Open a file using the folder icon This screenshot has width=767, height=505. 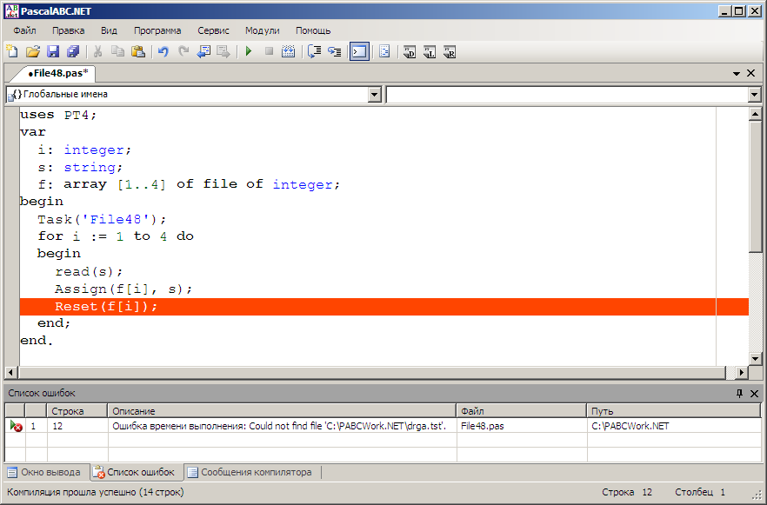[x=33, y=51]
